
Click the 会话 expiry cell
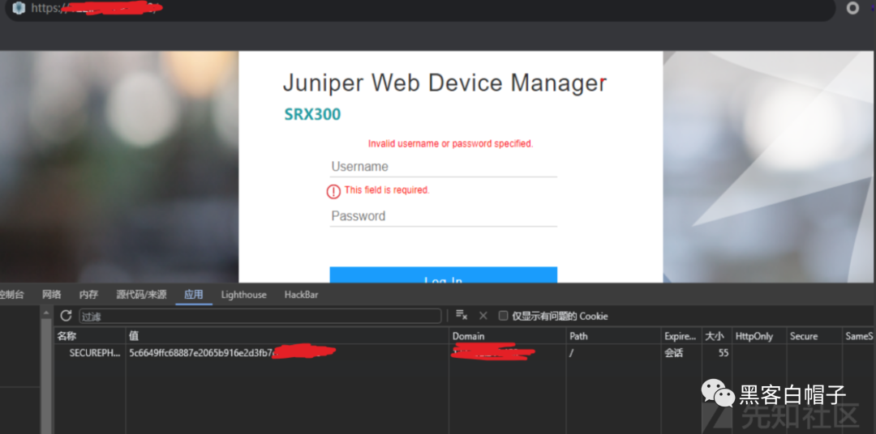click(681, 352)
